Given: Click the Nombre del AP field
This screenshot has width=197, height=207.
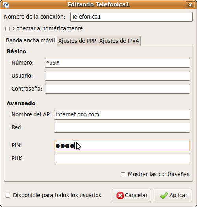Looking at the screenshot, I should click(x=122, y=115).
